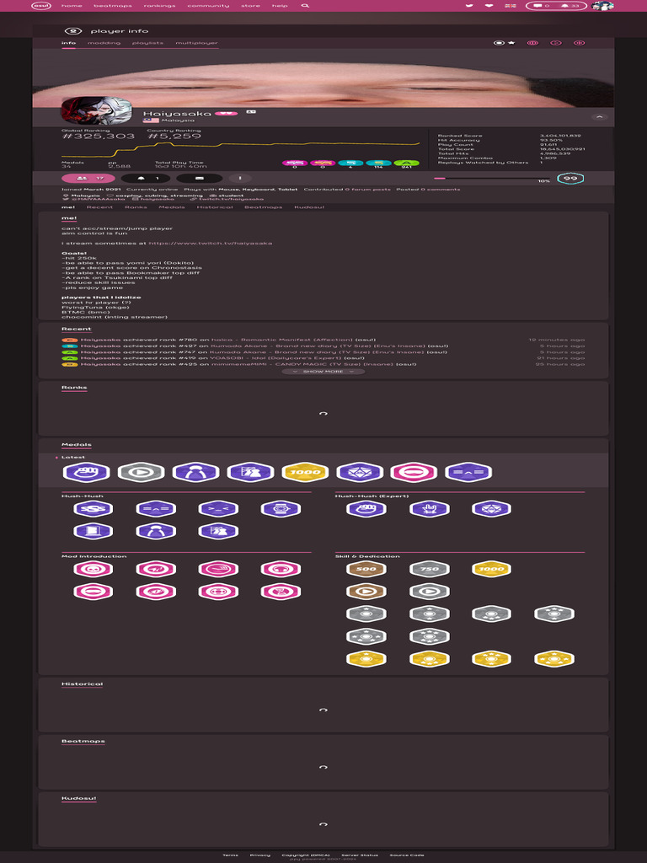Switch to the taiko game mode
Image resolution: width=647 pixels, height=863 pixels.
(532, 42)
